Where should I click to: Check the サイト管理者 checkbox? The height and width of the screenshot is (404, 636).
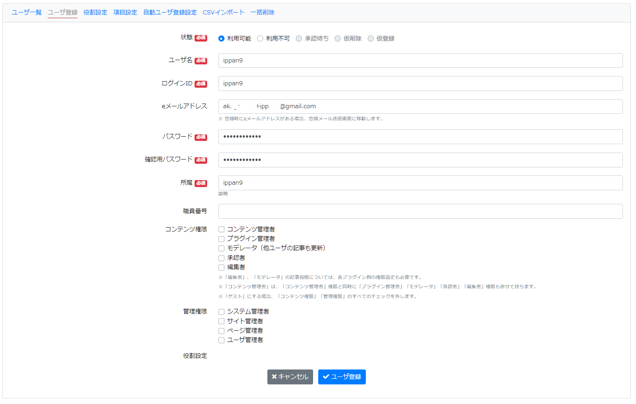[x=221, y=321]
